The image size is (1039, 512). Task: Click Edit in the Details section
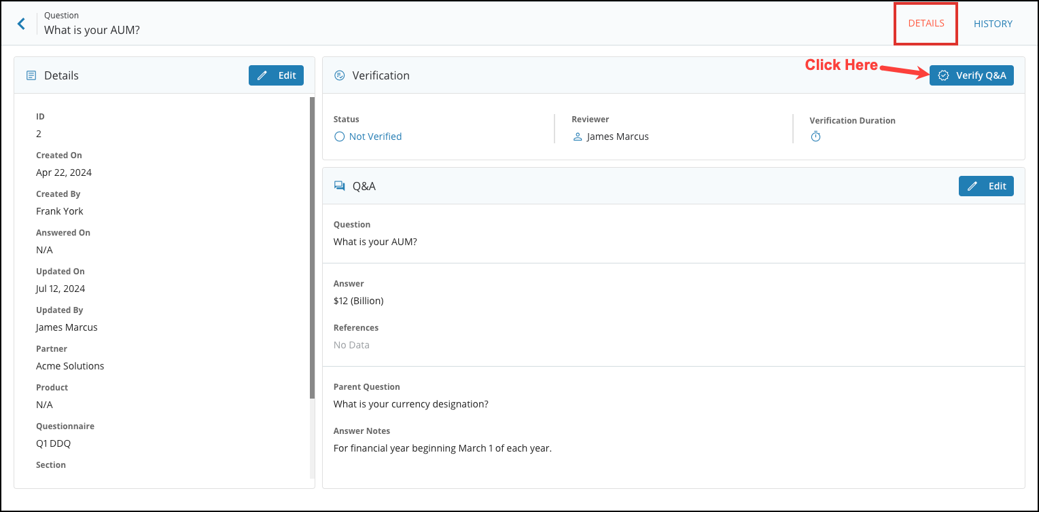[276, 75]
